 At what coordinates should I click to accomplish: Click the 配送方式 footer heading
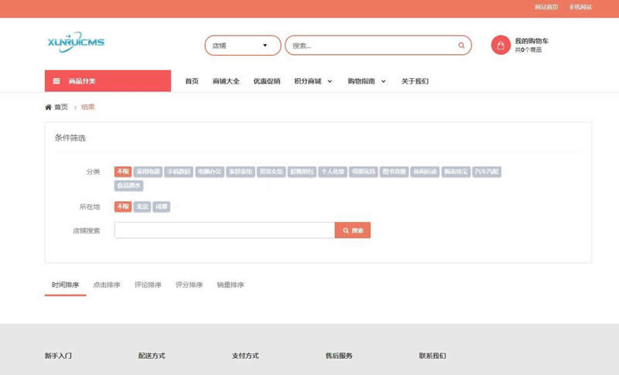tap(152, 356)
